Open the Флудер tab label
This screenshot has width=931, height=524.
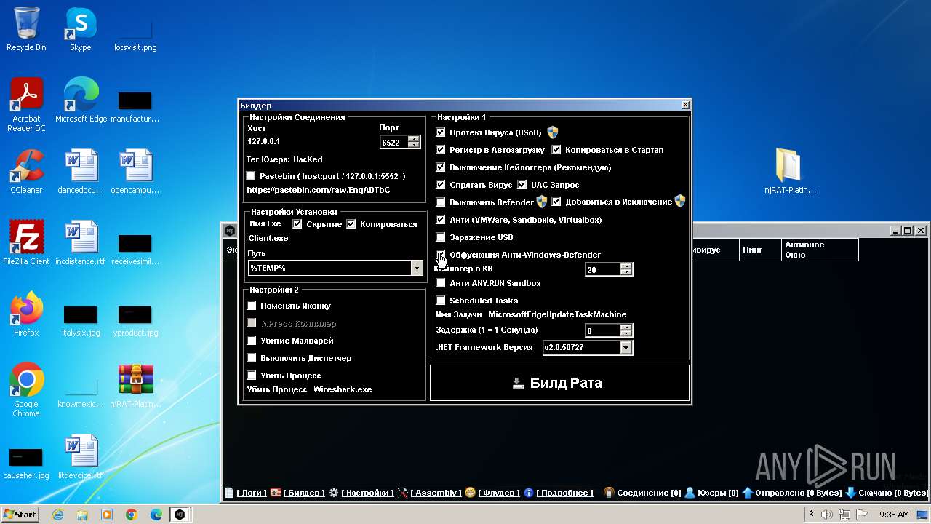tap(499, 493)
